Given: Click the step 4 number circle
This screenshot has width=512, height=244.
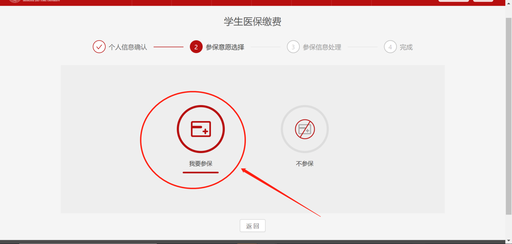Looking at the screenshot, I should tap(390, 47).
